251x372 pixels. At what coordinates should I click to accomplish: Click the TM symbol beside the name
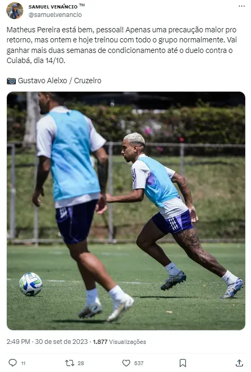coord(82,5)
